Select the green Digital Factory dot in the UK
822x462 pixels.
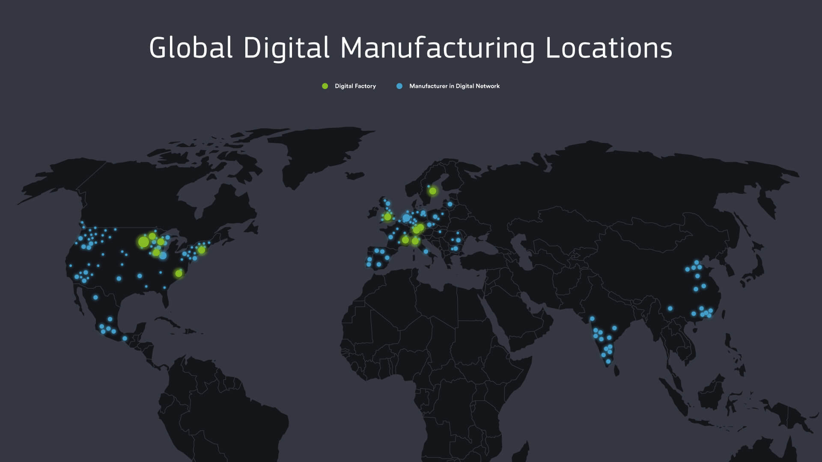pyautogui.click(x=387, y=218)
